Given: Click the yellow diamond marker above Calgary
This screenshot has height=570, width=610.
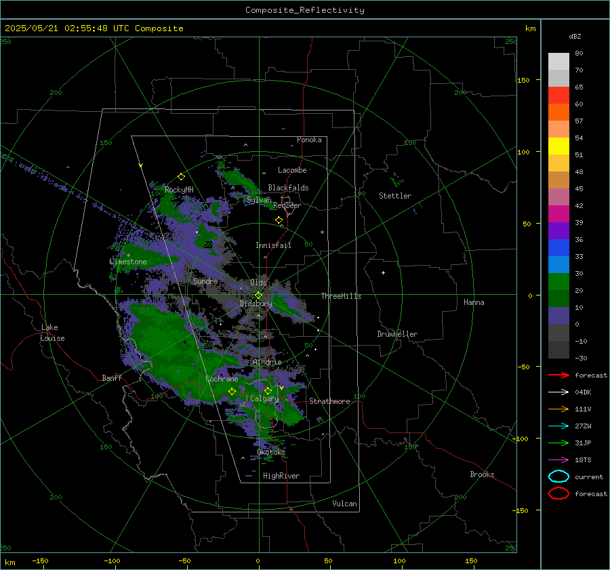Looking at the screenshot, I should (x=268, y=390).
